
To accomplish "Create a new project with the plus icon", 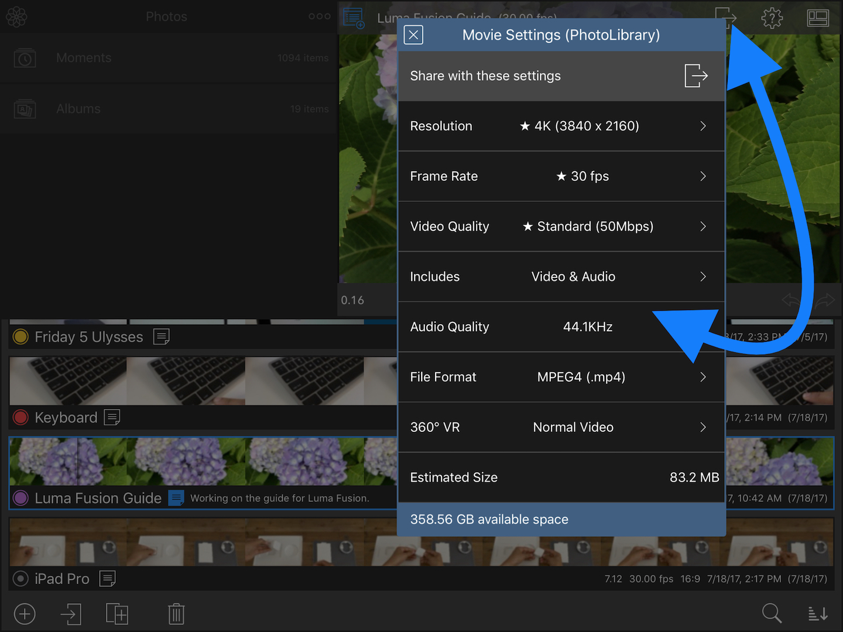I will click(24, 614).
